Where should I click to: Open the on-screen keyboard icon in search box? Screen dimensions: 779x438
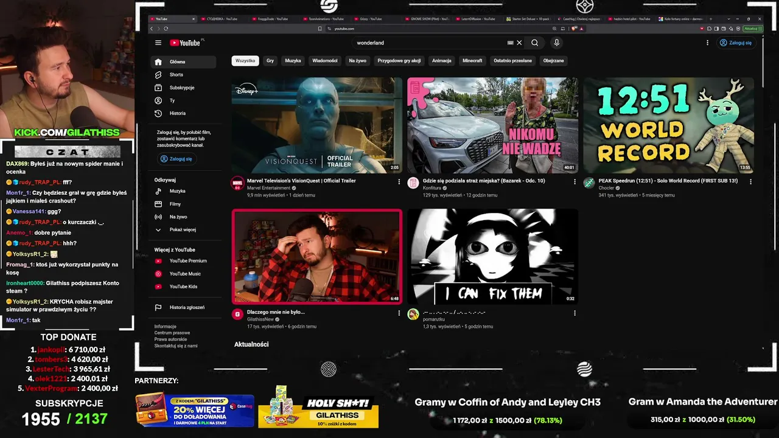pos(511,43)
